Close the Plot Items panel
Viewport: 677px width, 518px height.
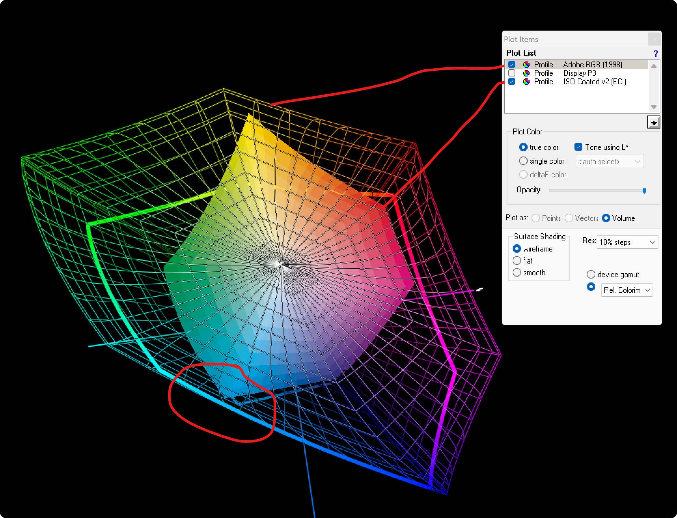(x=655, y=39)
